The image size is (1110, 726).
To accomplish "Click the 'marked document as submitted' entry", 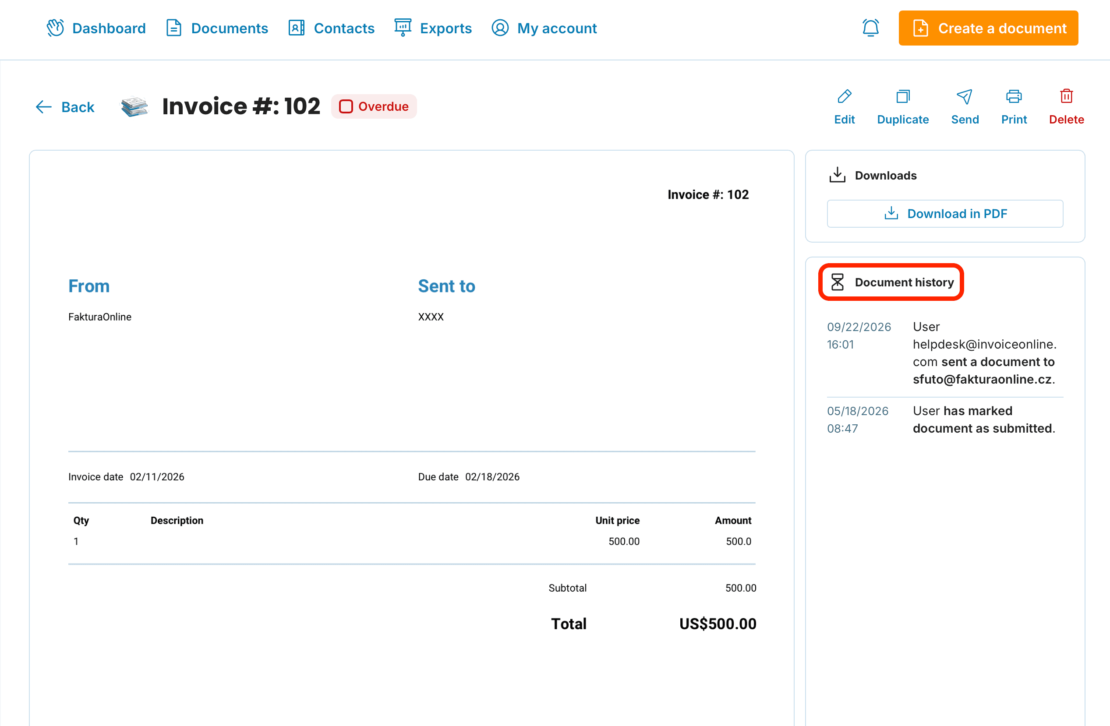I will click(983, 419).
